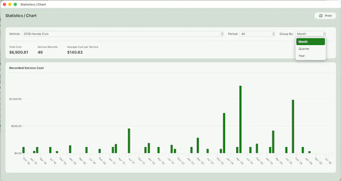Zoom the window with the green button

(x=15, y=4)
